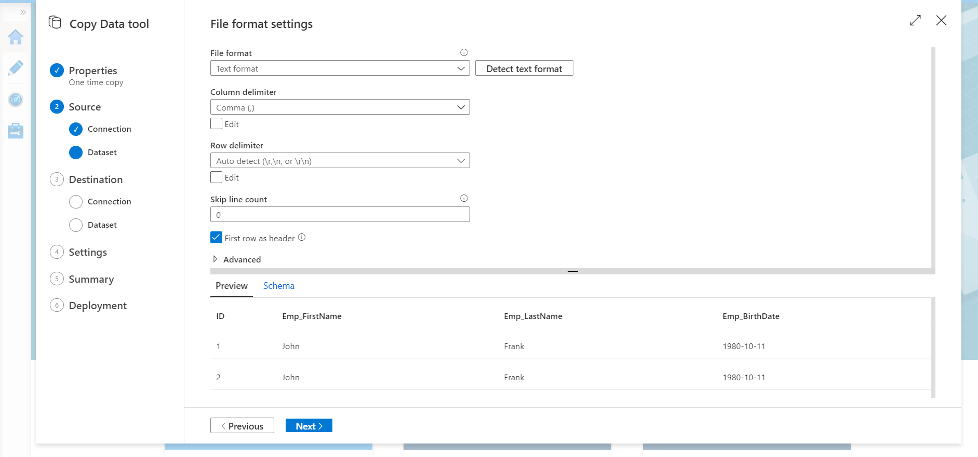Open the Row delimiter dropdown

340,161
